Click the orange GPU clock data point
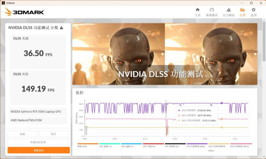The image size is (266, 159). (x=222, y=119)
